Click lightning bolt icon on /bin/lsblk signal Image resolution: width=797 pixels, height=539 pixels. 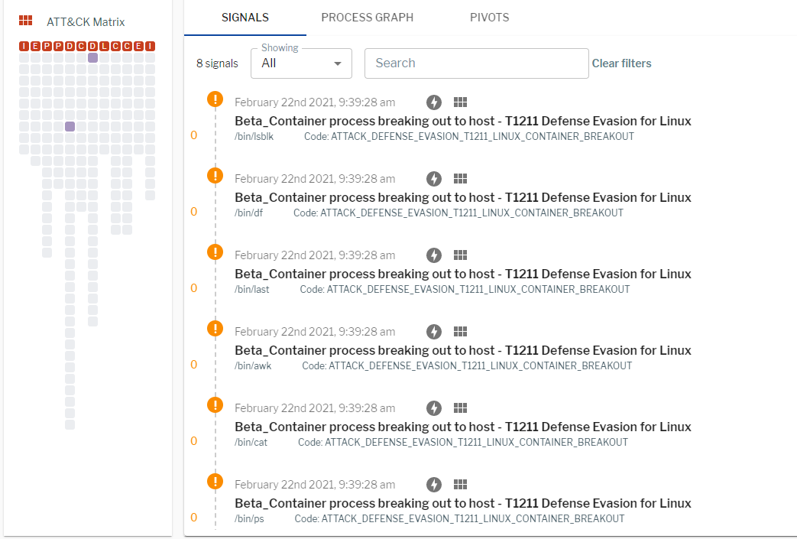pyautogui.click(x=434, y=102)
